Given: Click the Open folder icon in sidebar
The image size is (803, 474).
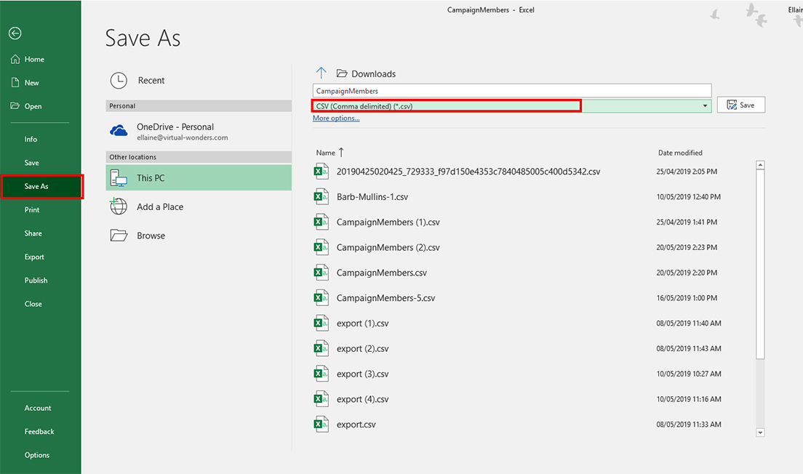Looking at the screenshot, I should click(15, 106).
